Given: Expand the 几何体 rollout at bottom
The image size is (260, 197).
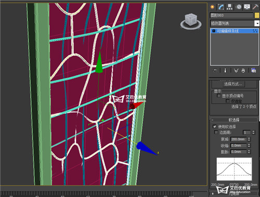Looking at the screenshot, I should pos(234,193).
